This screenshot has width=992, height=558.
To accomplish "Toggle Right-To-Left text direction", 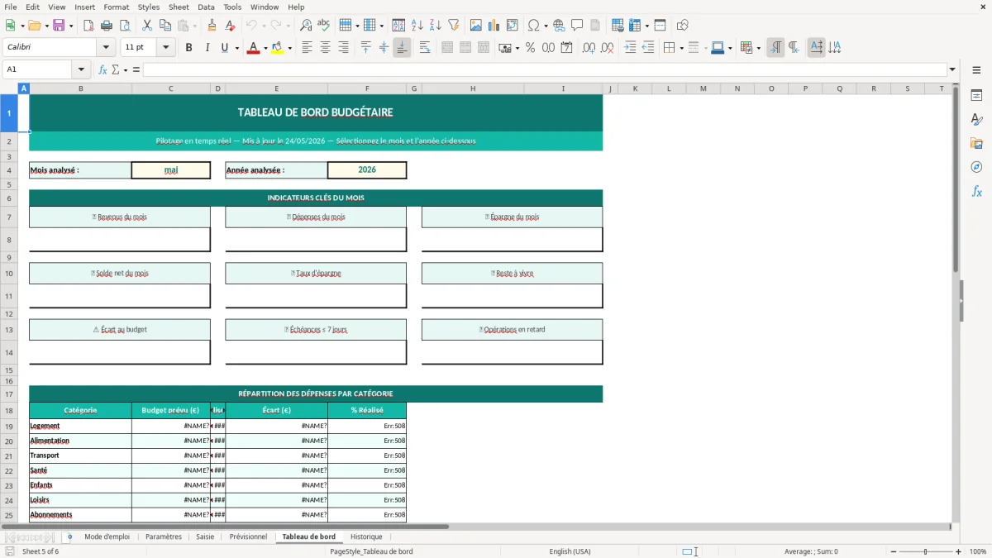I will pos(794,48).
